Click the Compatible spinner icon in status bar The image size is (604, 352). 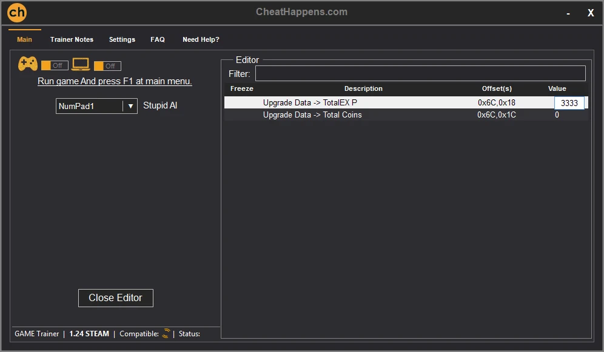coord(166,333)
